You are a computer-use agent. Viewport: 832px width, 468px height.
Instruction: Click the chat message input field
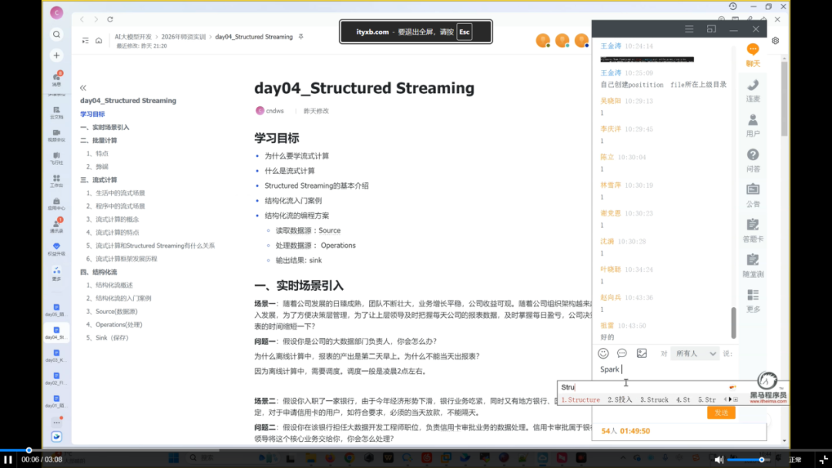pos(663,369)
